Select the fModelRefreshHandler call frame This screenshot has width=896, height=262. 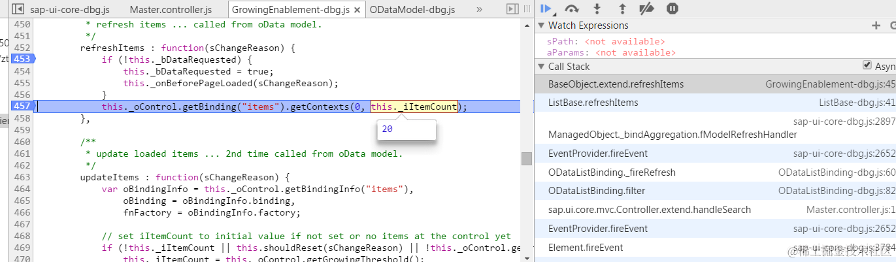(715, 128)
